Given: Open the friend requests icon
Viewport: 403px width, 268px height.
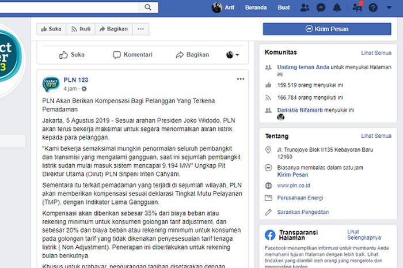Looking at the screenshot, I should pos(305,7).
